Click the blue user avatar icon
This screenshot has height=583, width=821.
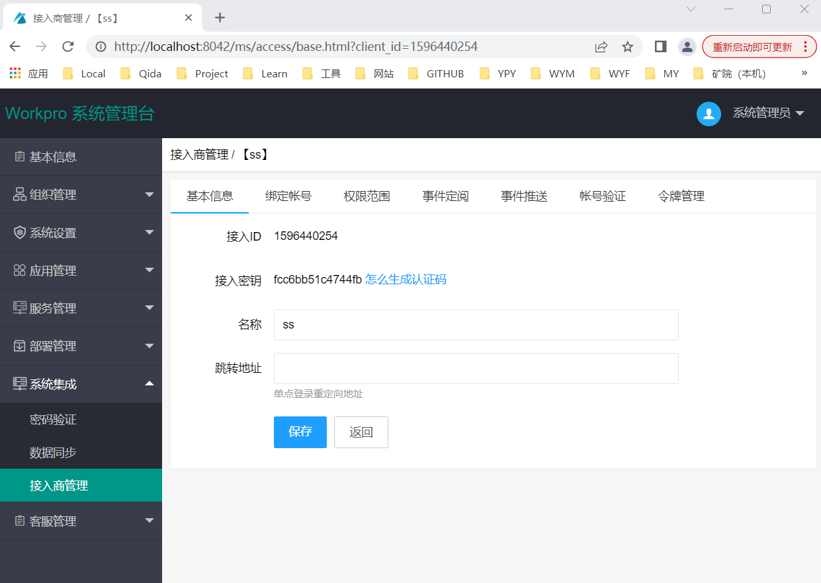tap(709, 114)
